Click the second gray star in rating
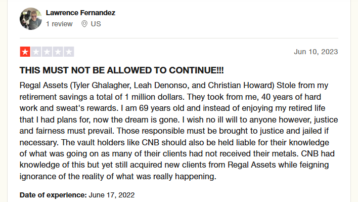Image resolution: width=358 pixels, height=202 pixels. 36,52
